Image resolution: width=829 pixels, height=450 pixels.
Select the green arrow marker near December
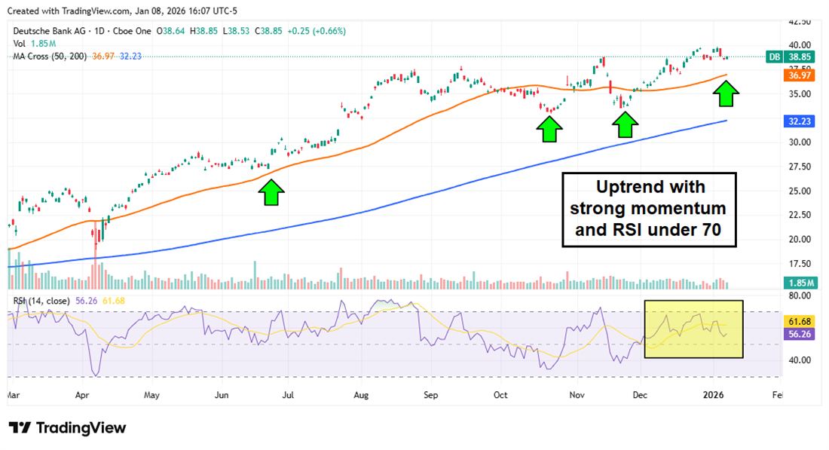(624, 124)
